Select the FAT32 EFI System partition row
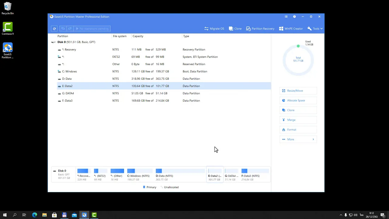The width and height of the screenshot is (389, 219). coord(164,57)
